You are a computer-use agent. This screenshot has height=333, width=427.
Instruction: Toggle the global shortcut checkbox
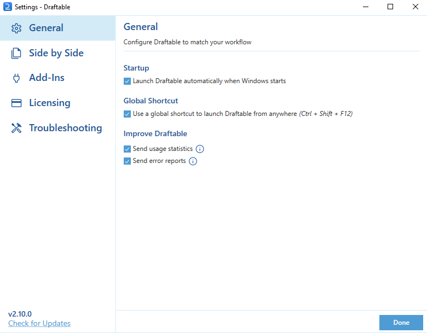[x=127, y=114]
